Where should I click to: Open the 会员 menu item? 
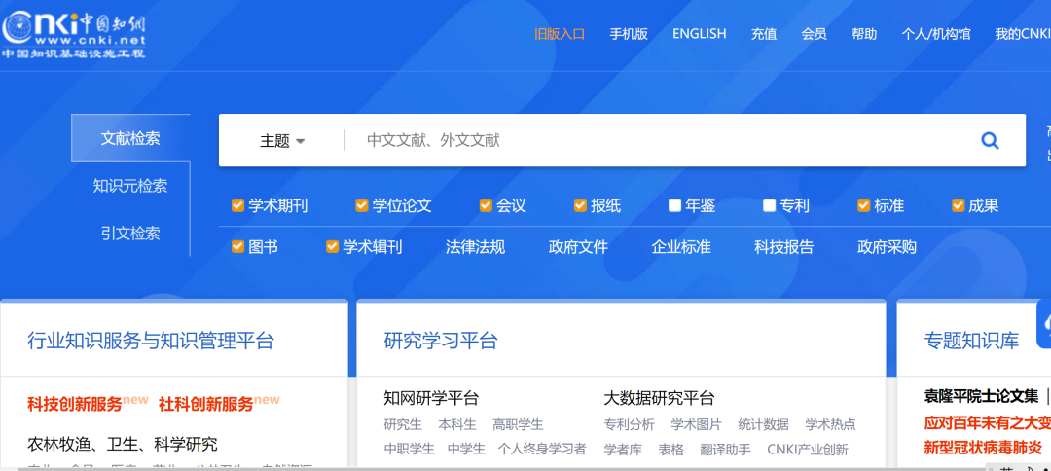click(814, 34)
